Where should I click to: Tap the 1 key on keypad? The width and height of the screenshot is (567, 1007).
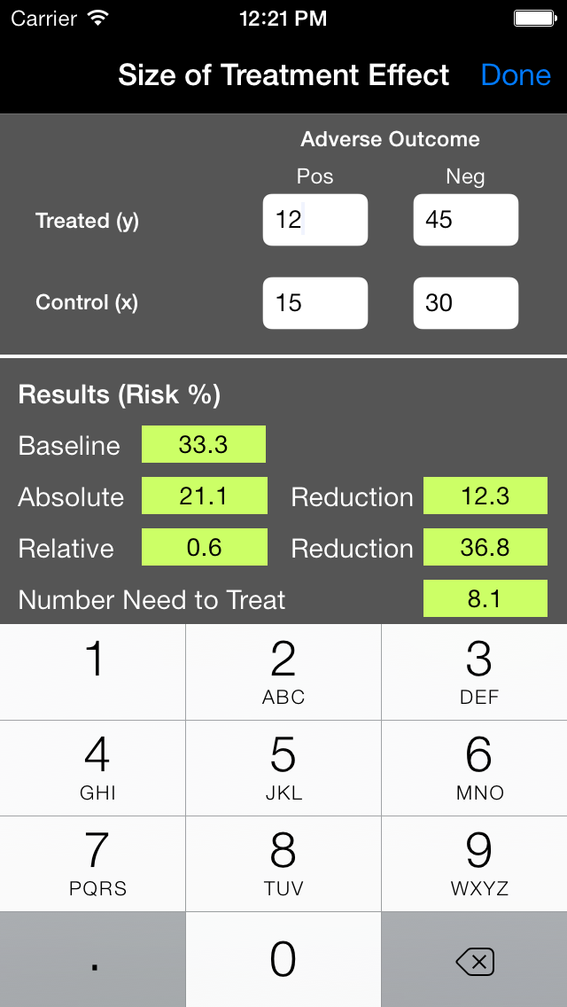point(92,672)
